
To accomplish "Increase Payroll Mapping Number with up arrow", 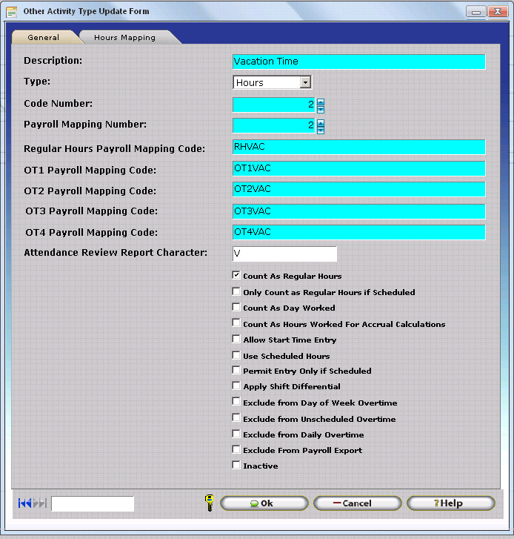I will [x=321, y=122].
